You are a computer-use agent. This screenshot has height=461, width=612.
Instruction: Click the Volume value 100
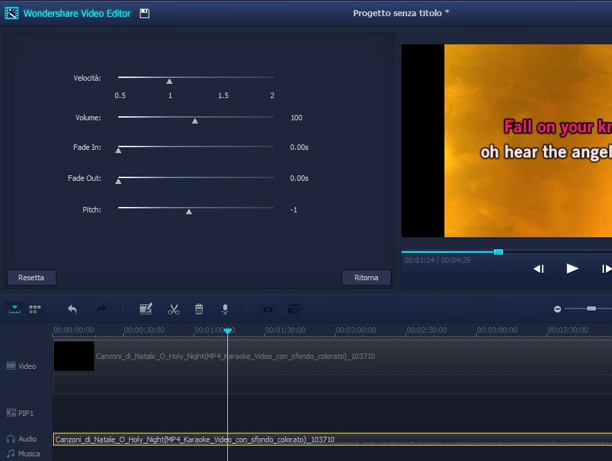pos(296,118)
